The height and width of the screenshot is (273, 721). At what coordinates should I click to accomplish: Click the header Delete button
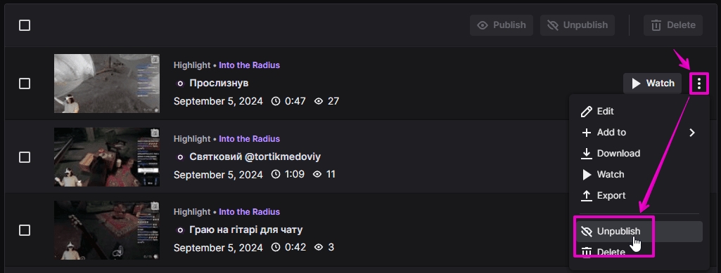coord(673,25)
